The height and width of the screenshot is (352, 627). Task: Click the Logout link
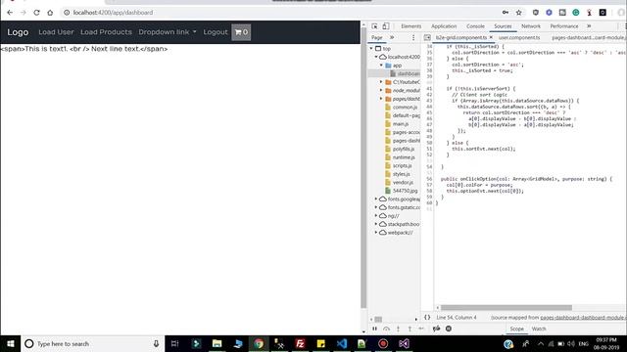[216, 32]
